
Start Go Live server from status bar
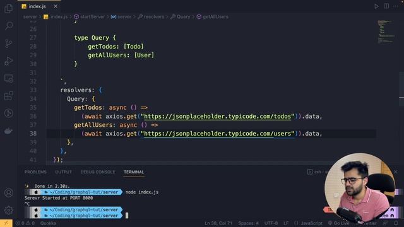pyautogui.click(x=338, y=223)
